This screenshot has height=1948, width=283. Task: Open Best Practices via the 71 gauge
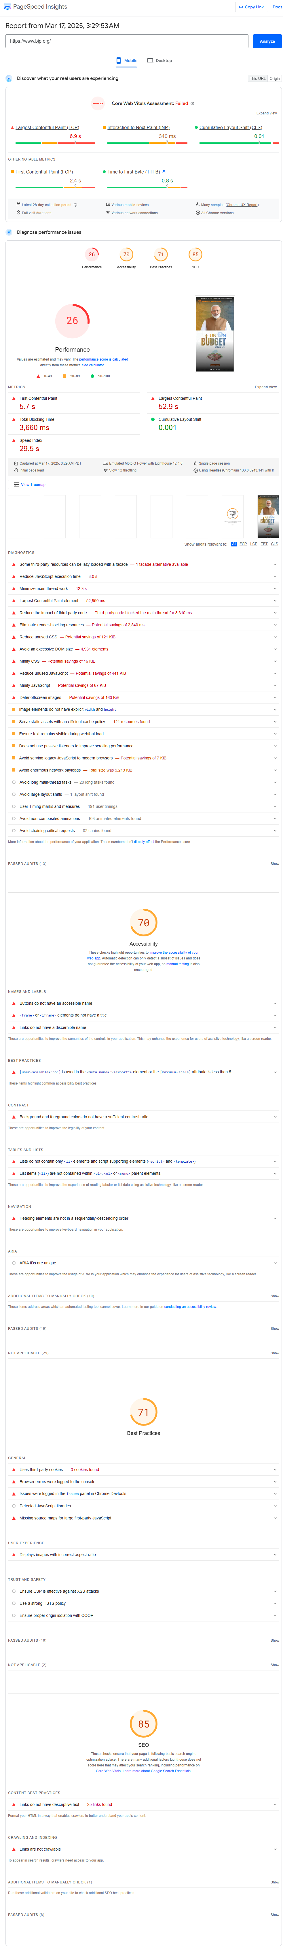161,255
